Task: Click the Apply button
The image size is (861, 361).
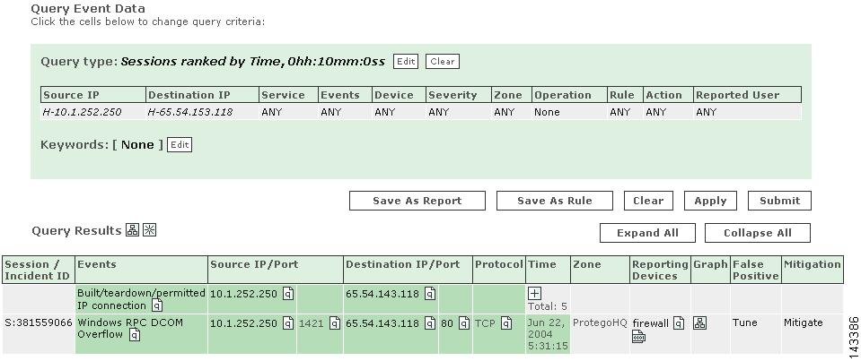Action: (710, 201)
